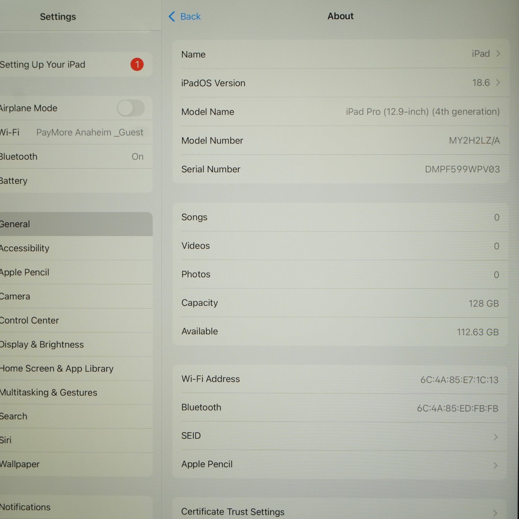Open Setting Up Your iPad

point(76,64)
